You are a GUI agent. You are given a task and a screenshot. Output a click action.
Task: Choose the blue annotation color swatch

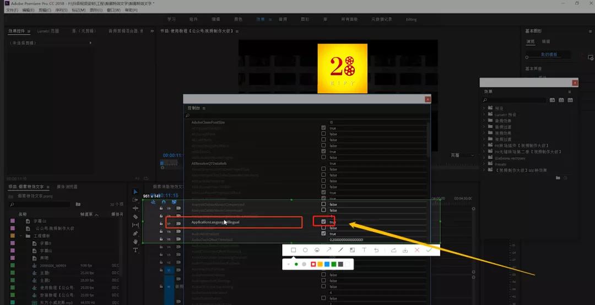[327, 264]
